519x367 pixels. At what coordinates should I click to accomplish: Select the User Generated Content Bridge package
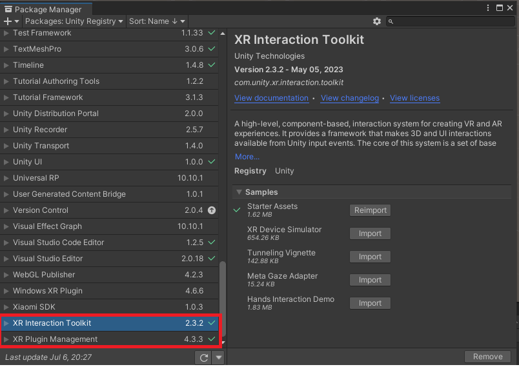109,194
